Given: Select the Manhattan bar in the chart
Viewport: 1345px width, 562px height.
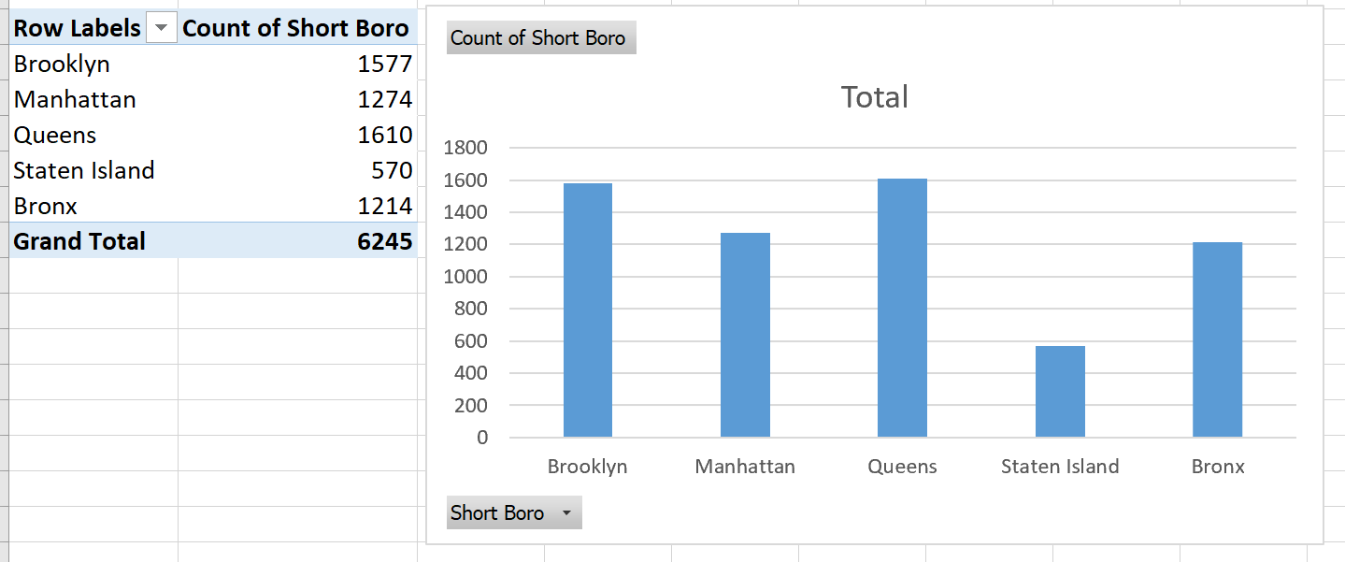Looking at the screenshot, I should coord(745,335).
